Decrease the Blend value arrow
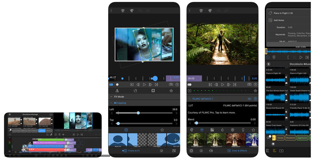The height and width of the screenshot is (159, 312). coord(190,123)
